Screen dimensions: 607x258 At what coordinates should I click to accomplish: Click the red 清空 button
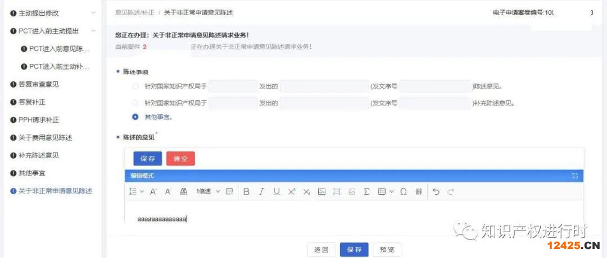(x=180, y=159)
